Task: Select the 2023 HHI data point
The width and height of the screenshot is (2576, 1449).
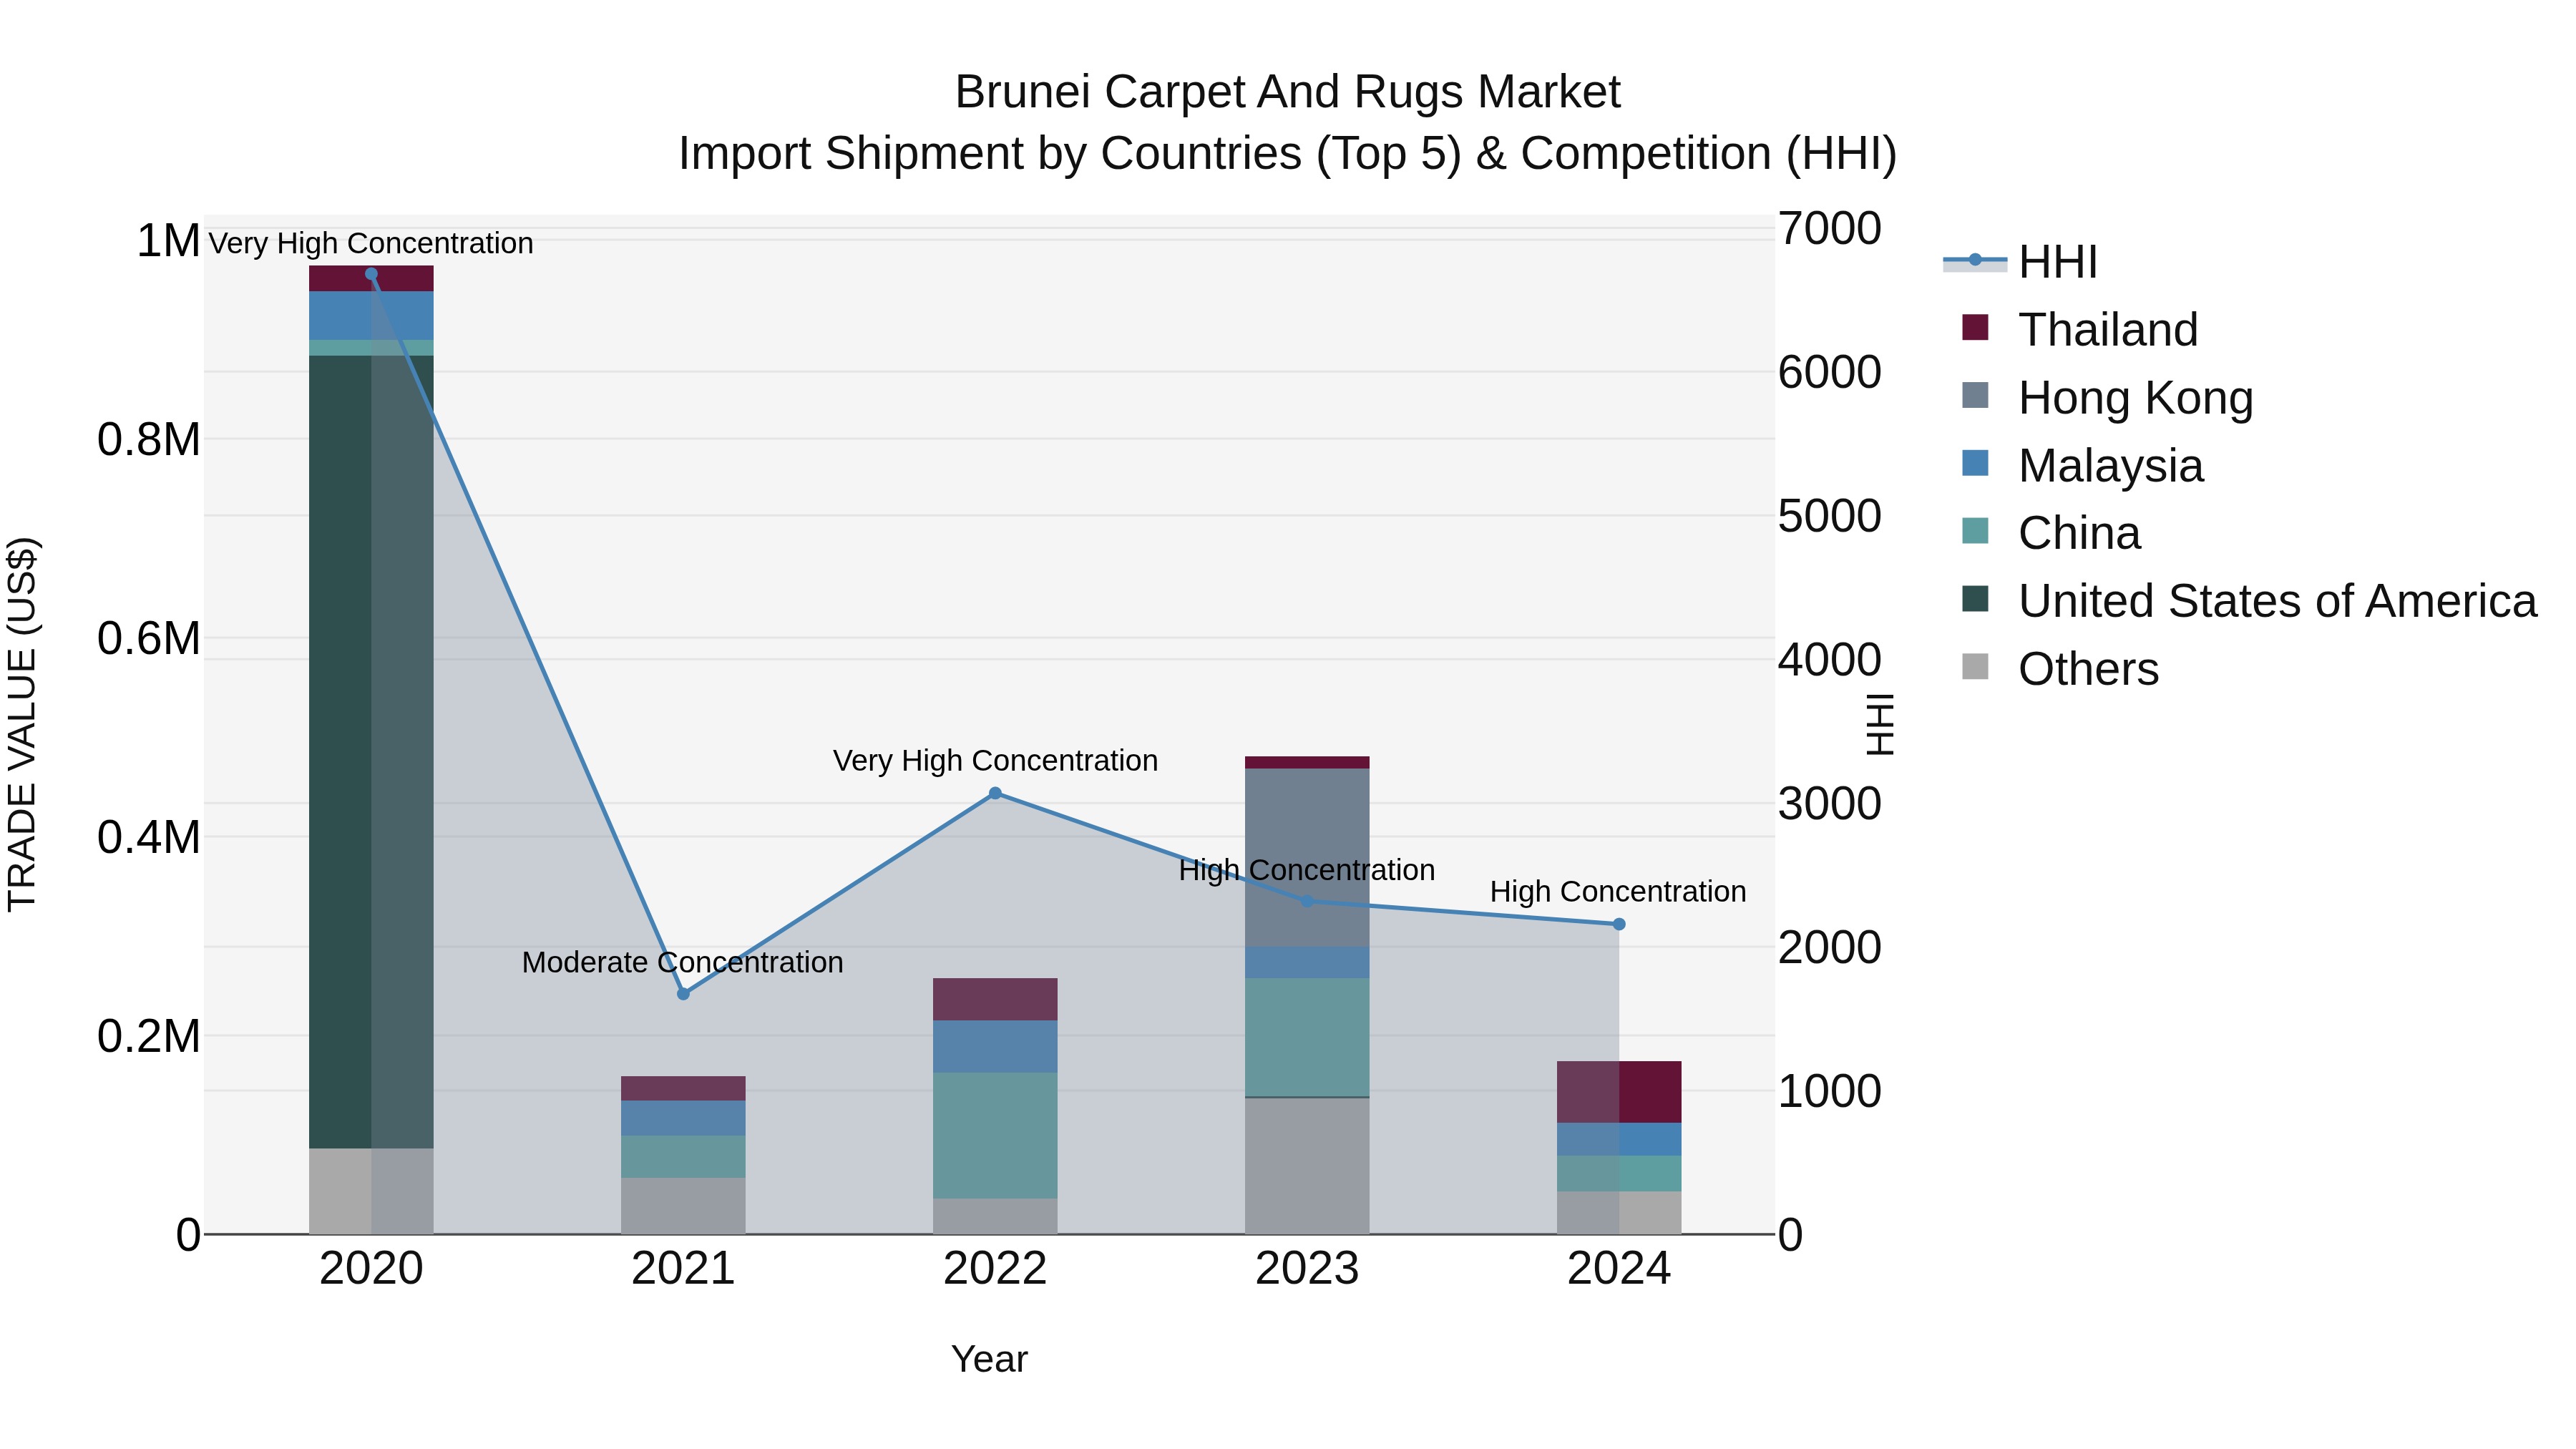Action: [1307, 901]
